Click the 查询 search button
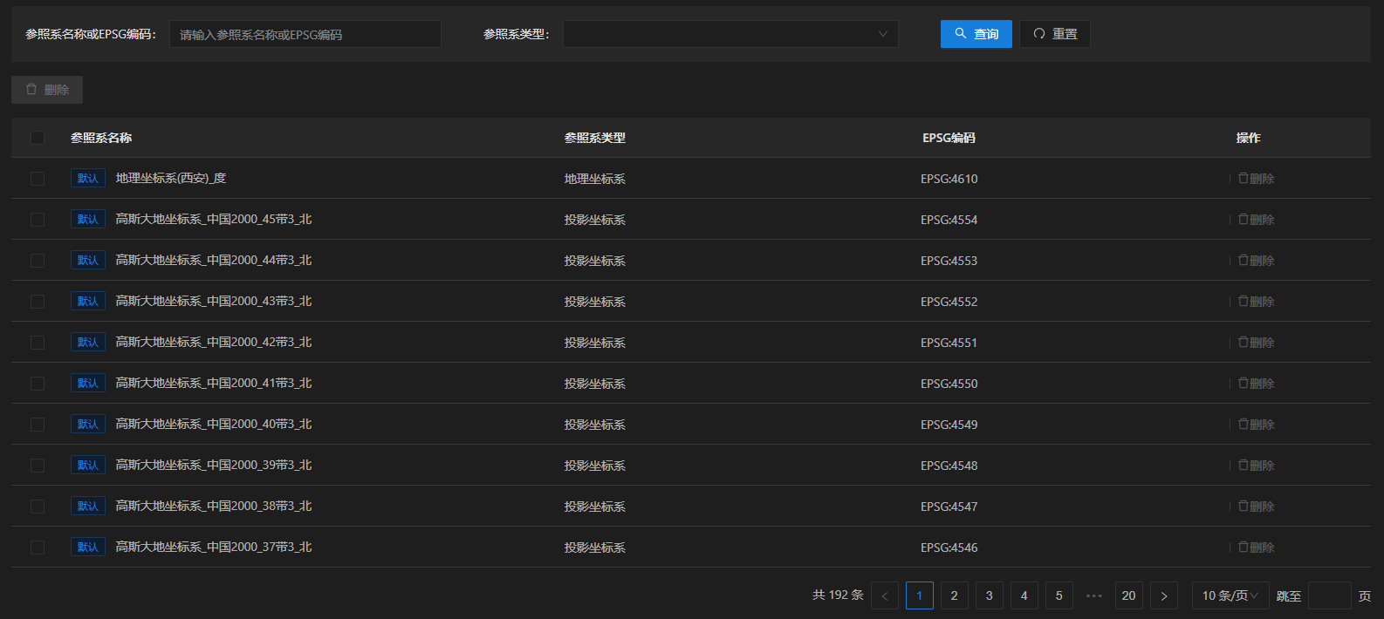The width and height of the screenshot is (1384, 619). point(976,34)
